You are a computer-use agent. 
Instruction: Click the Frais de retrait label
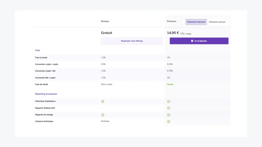[x=41, y=84]
